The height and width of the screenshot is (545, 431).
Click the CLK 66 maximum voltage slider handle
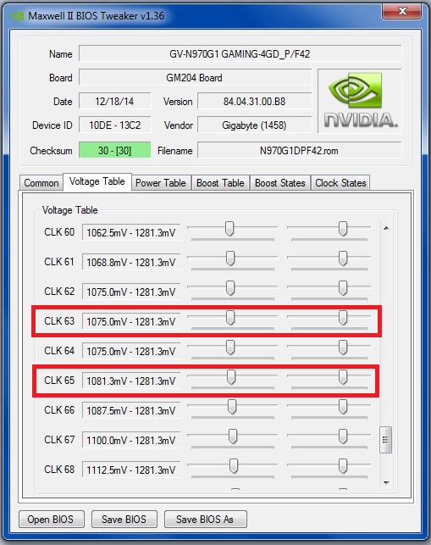coord(343,407)
